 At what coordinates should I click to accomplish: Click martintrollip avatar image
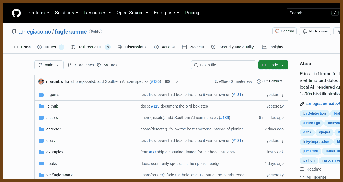[41, 81]
